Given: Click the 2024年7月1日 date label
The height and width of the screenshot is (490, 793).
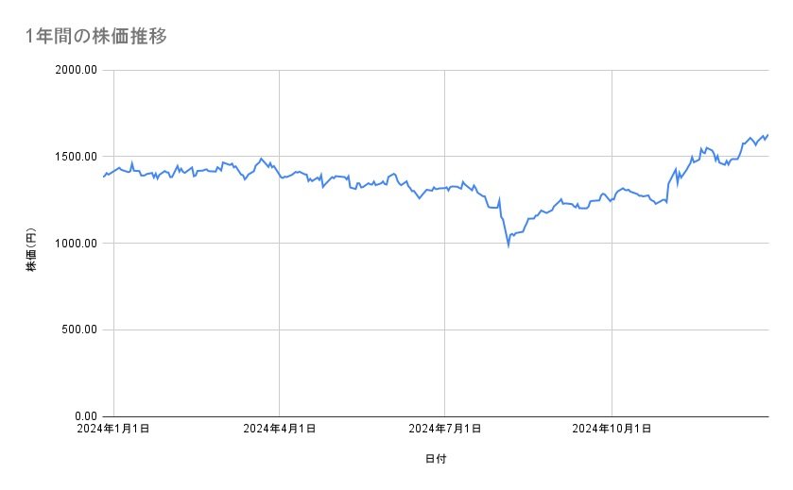Looking at the screenshot, I should [x=444, y=430].
